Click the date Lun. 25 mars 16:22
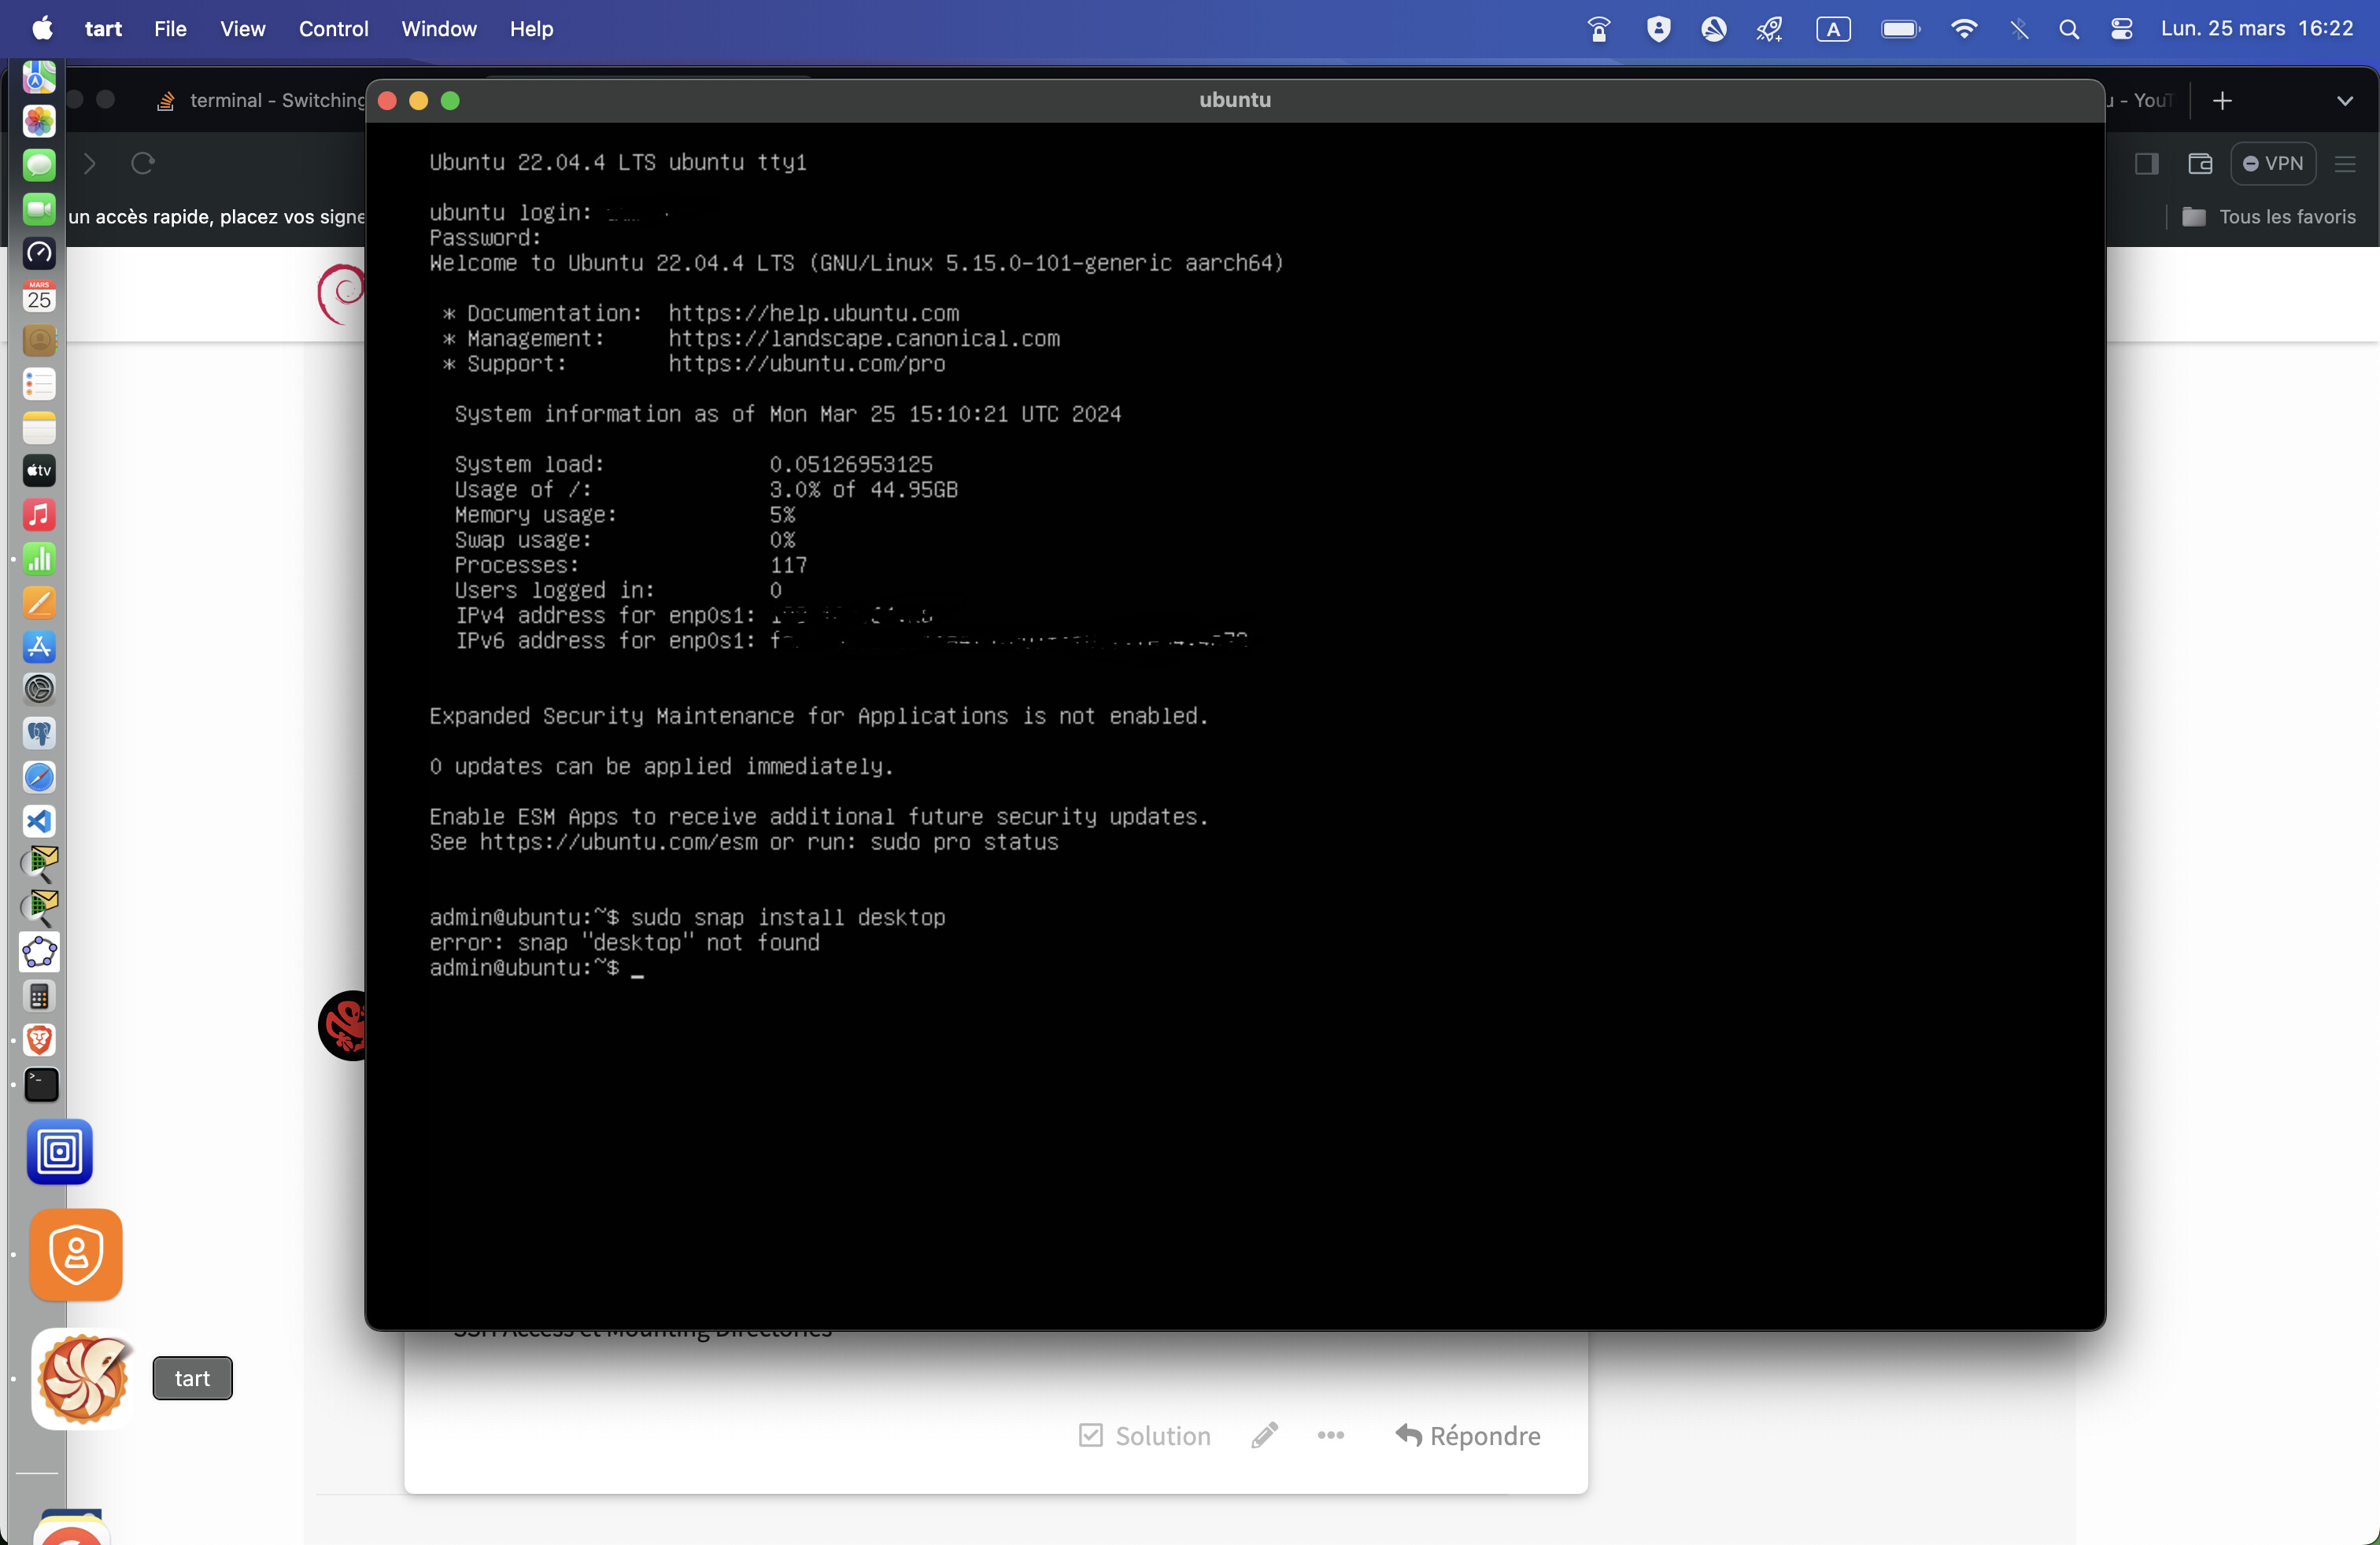Image resolution: width=2380 pixels, height=1545 pixels. [x=2257, y=29]
